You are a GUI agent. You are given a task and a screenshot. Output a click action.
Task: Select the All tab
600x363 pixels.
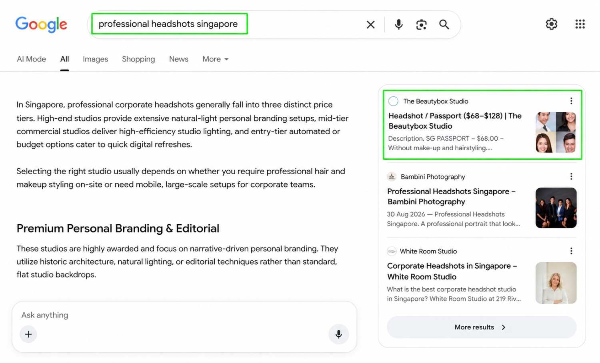click(x=64, y=59)
